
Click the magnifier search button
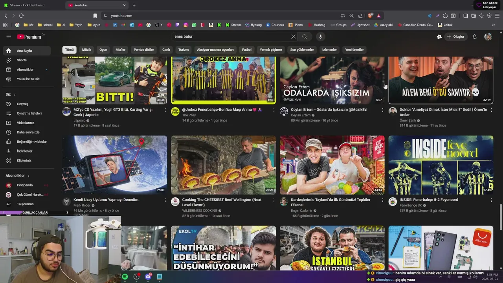305,37
